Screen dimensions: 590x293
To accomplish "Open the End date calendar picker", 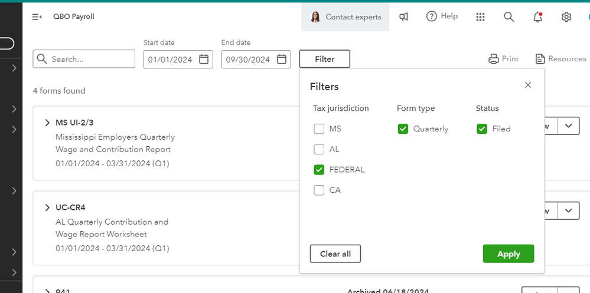I will click(282, 59).
